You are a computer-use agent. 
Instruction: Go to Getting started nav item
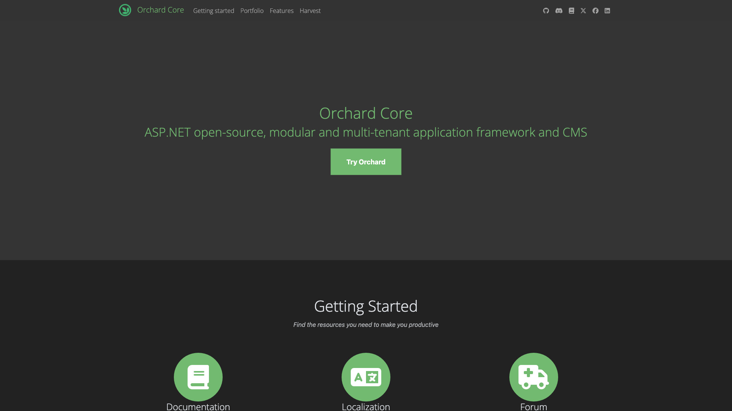pos(213,11)
